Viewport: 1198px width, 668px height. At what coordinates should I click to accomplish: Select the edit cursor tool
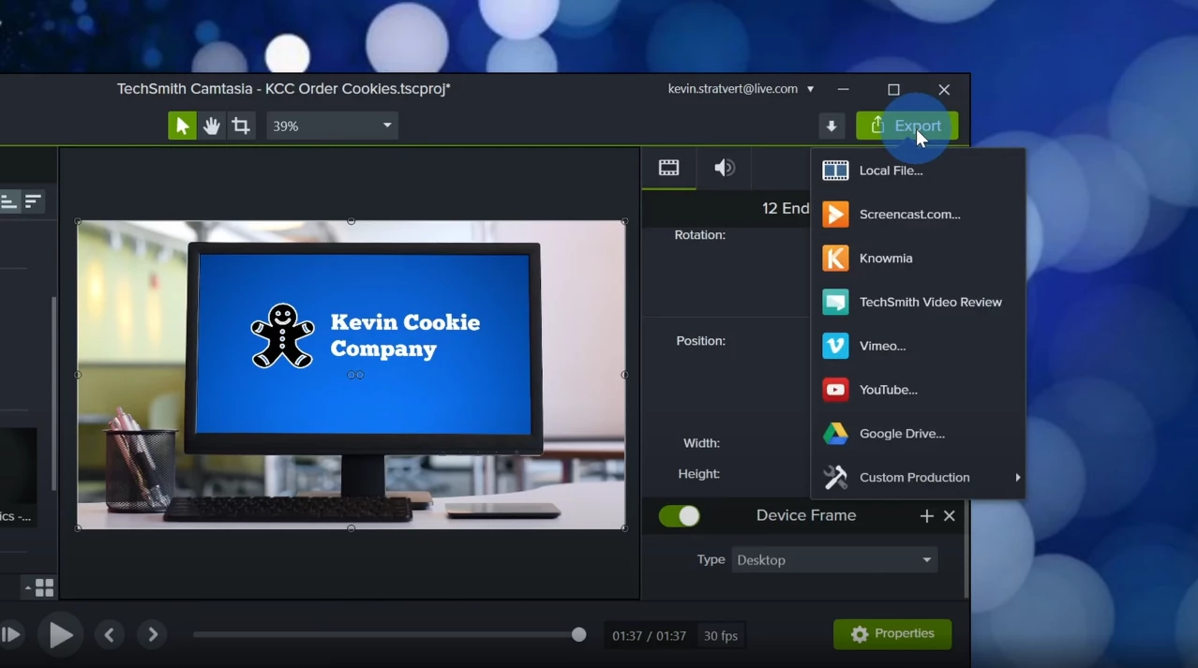click(x=182, y=125)
